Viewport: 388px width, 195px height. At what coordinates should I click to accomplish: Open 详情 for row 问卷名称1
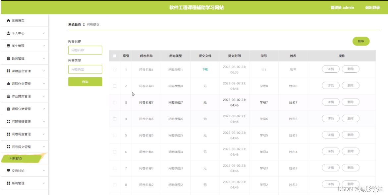331,69
